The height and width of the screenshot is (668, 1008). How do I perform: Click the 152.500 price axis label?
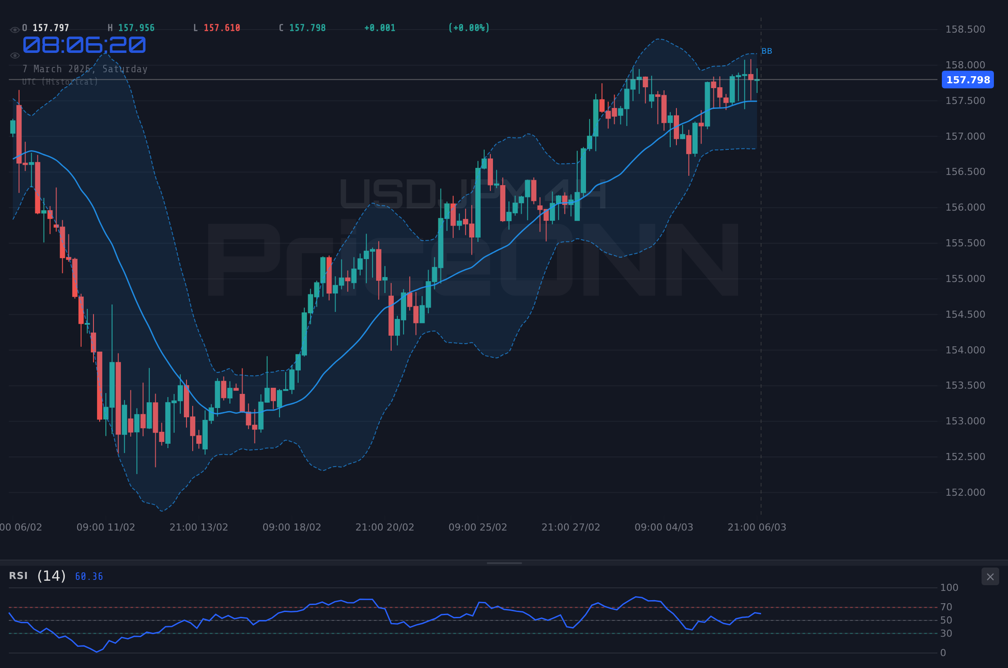tap(965, 457)
